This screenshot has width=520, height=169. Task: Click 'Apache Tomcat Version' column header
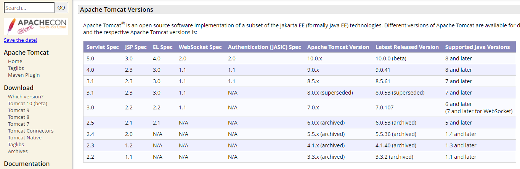(338, 47)
